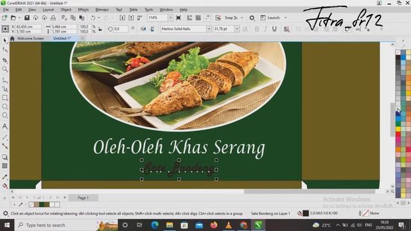Select the Freehand drawing tool
The image size is (411, 231).
coord(4,81)
